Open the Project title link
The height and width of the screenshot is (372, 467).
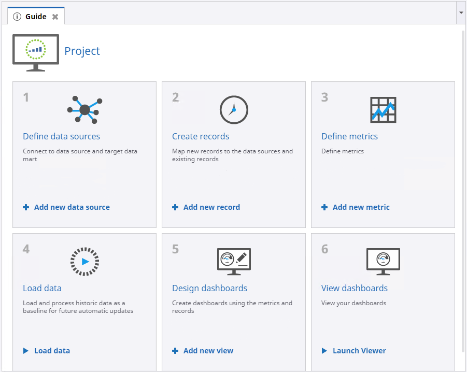82,51
